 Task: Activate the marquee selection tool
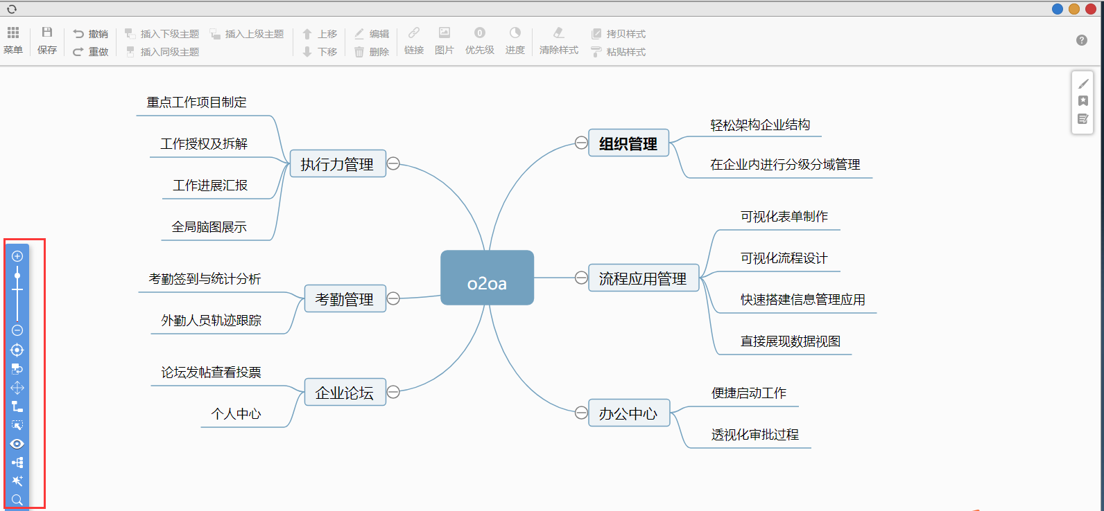pos(17,425)
